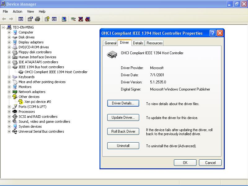
Task: Click the Scan for hardware changes icon
Action: point(64,19)
